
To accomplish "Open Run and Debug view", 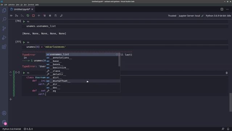I will tap(4, 37).
